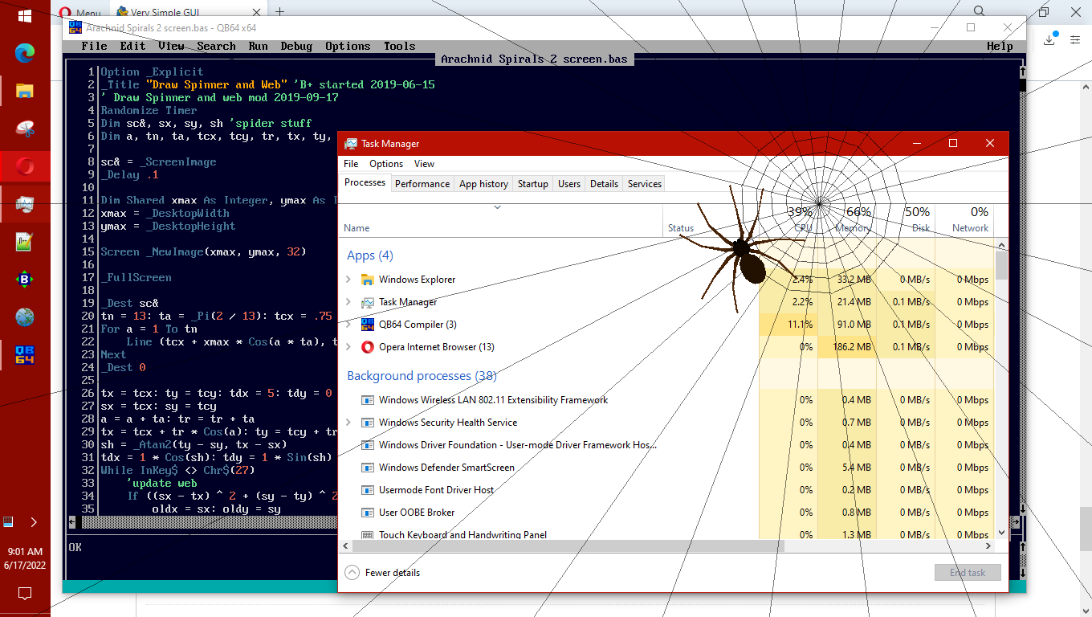Viewport: 1092px width, 617px height.
Task: Open the QB64 Help menu
Action: point(1000,46)
